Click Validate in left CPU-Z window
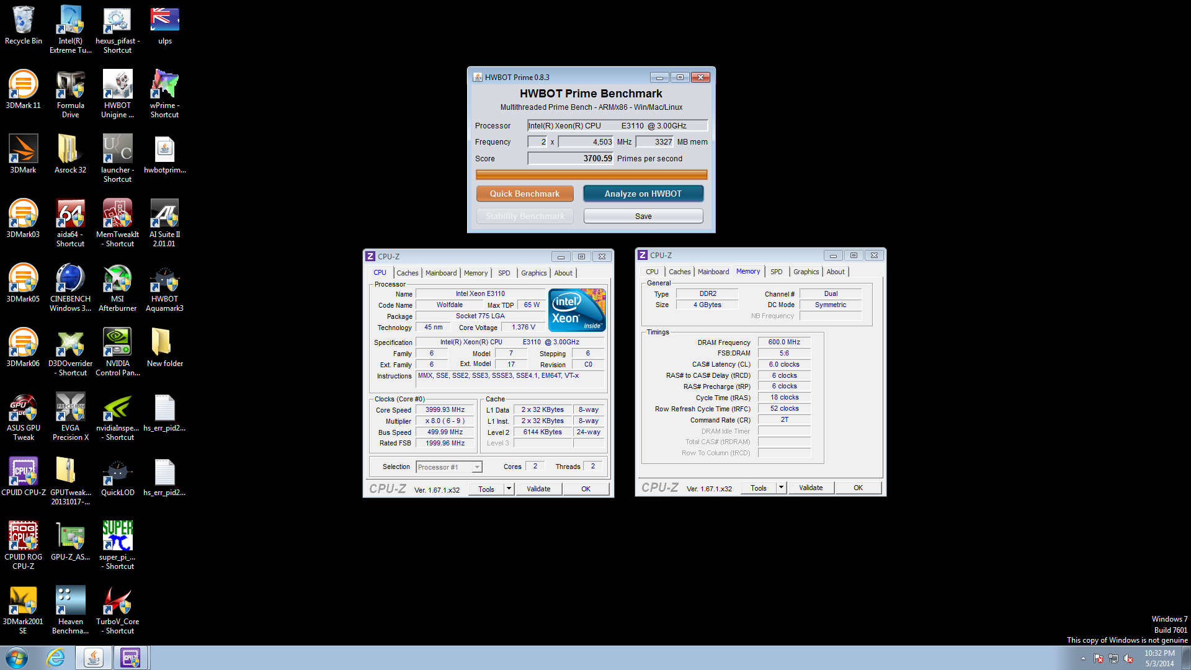 (538, 489)
